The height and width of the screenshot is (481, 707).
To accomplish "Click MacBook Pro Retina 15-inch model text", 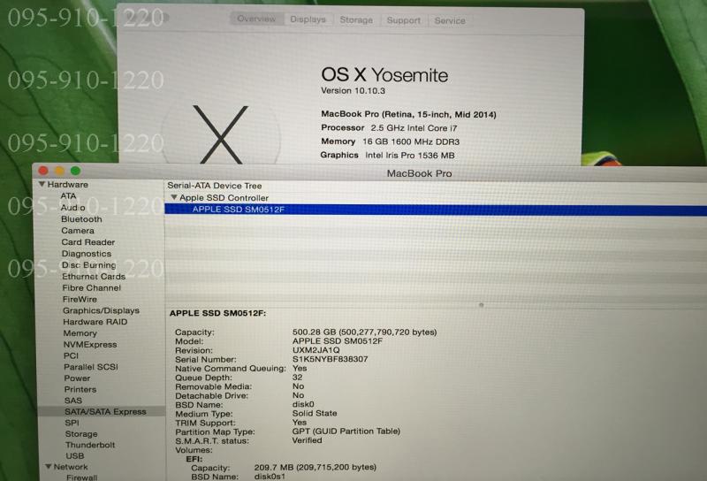I will (408, 114).
